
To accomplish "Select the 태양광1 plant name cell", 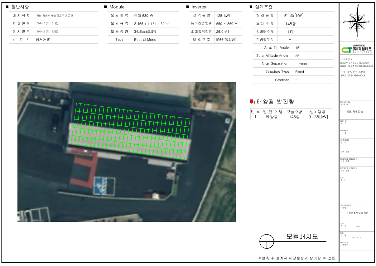I will coord(273,117).
